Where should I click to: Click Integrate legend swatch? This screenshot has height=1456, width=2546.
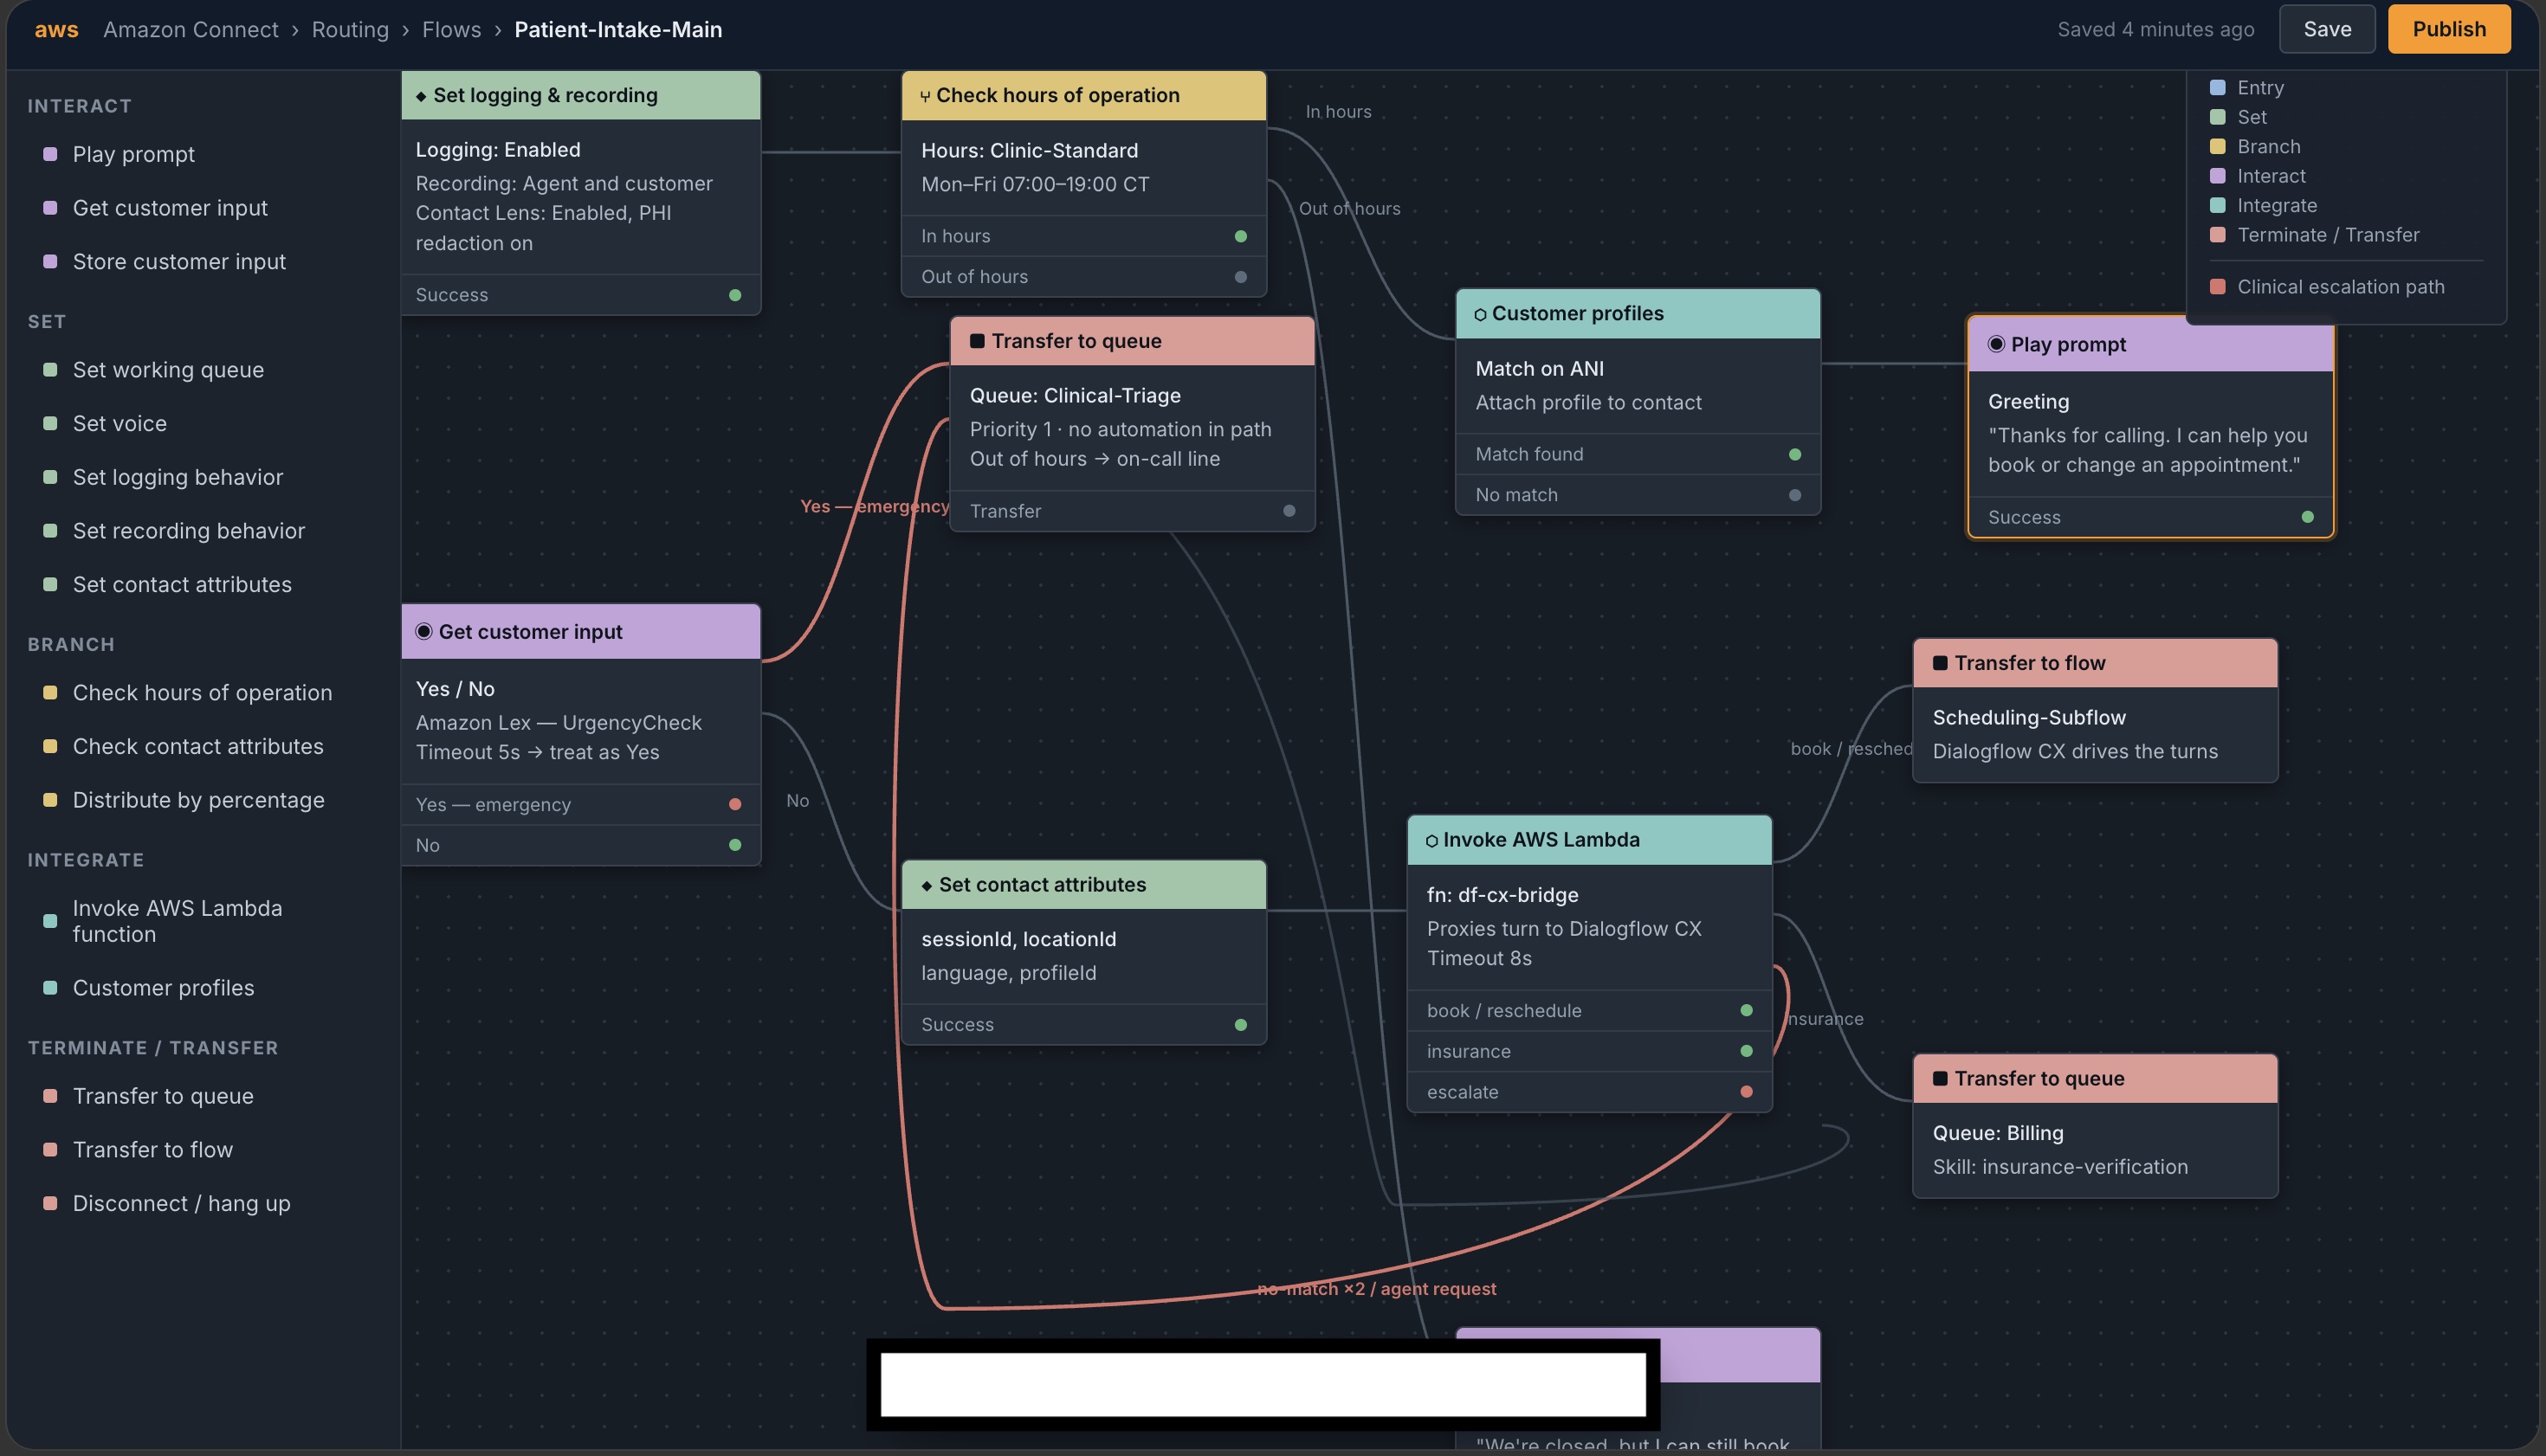coord(2218,206)
